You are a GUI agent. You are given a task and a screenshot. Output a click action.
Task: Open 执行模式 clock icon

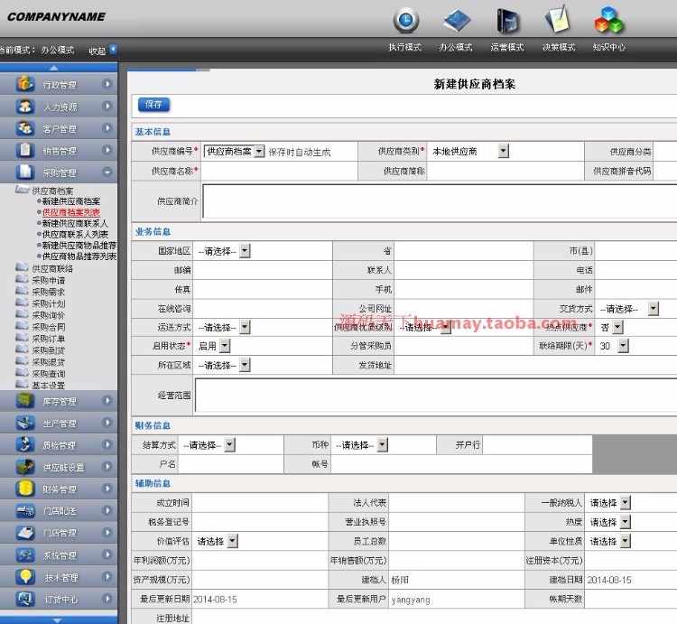pos(406,20)
